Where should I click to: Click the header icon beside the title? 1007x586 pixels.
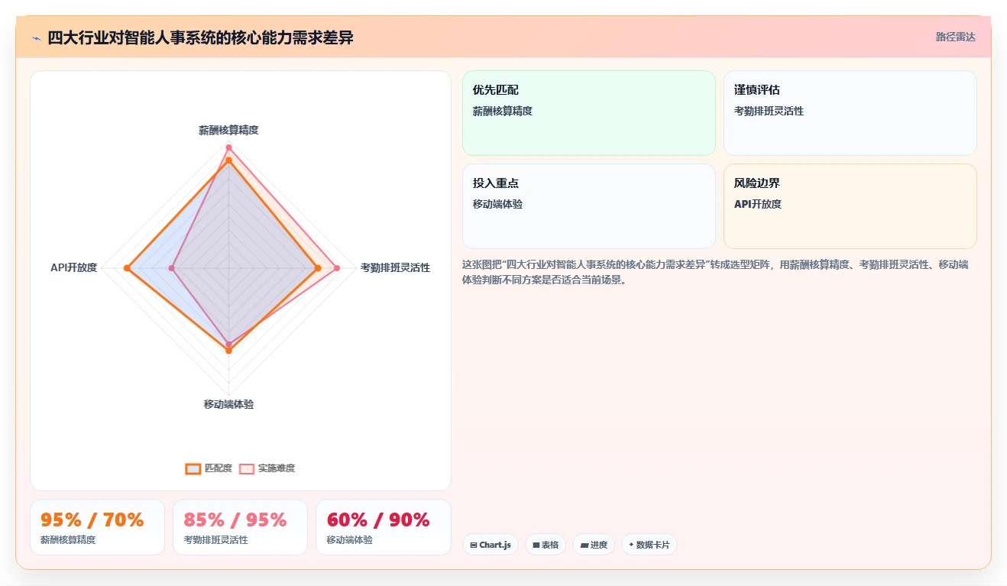[x=36, y=38]
